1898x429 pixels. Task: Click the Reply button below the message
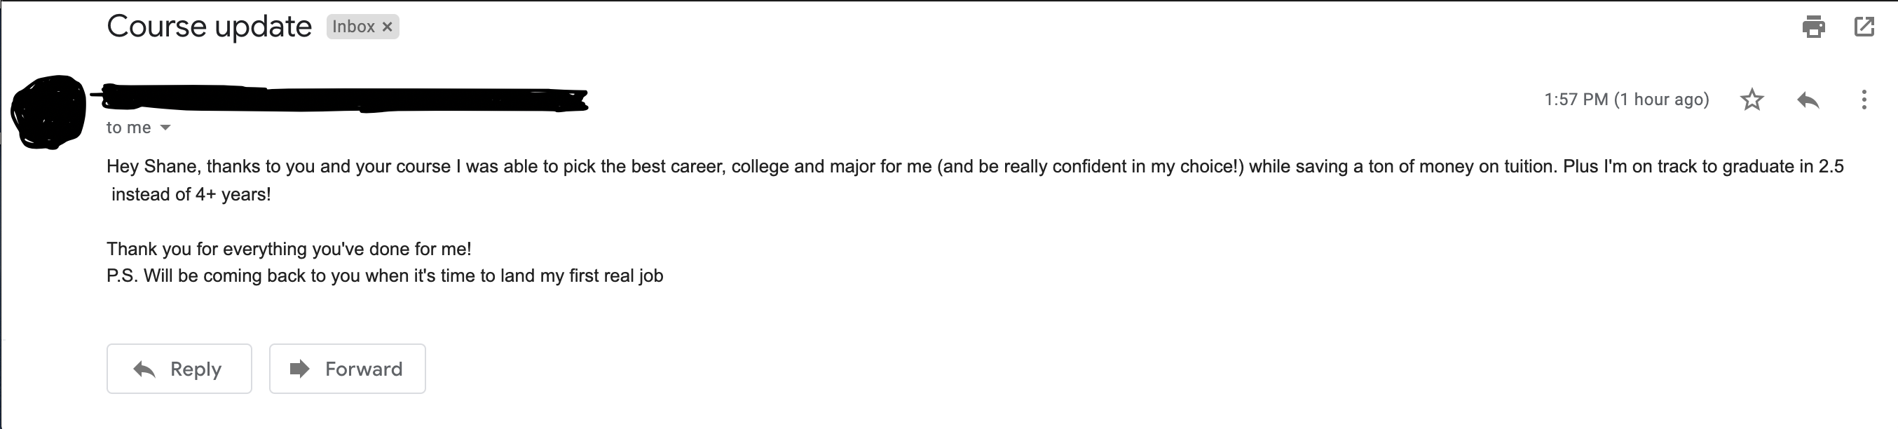(179, 369)
